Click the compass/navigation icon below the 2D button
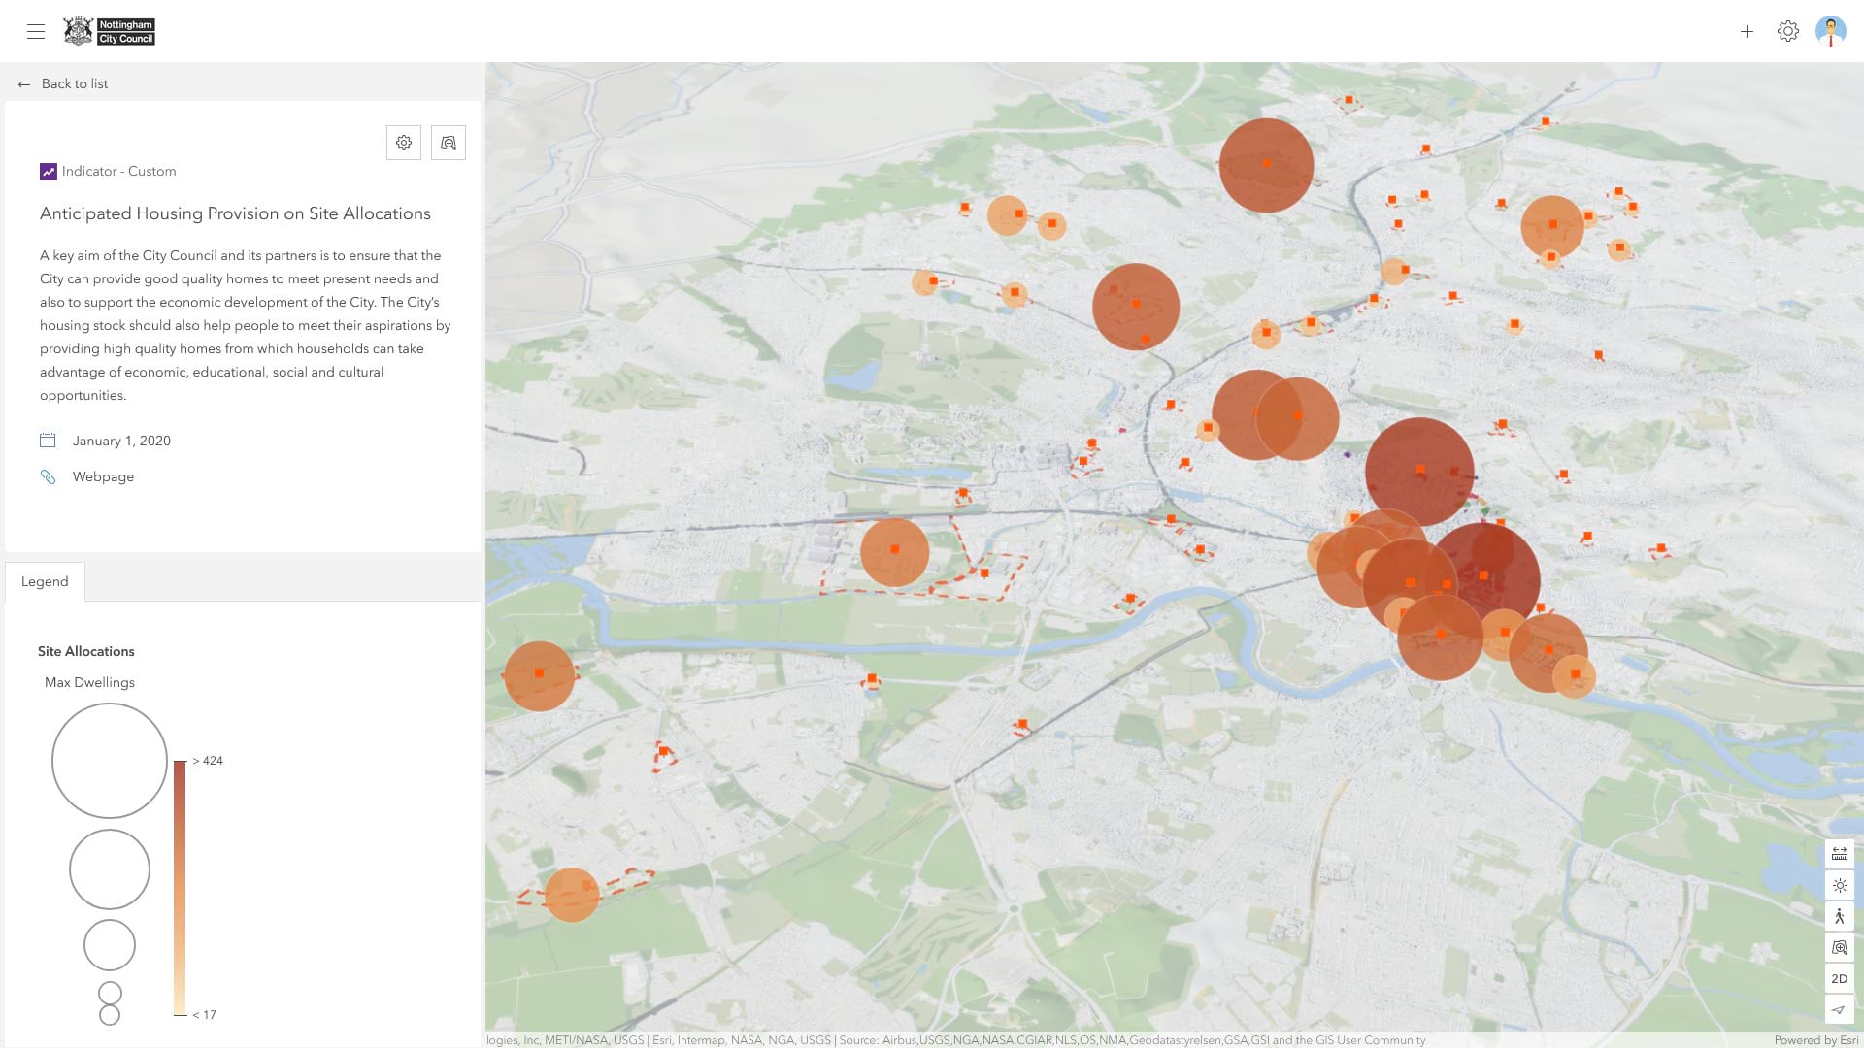Screen dimensions: 1864x1048 [x=1840, y=1009]
